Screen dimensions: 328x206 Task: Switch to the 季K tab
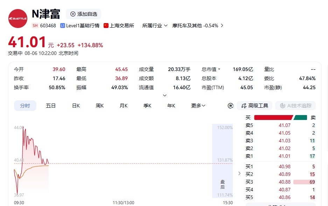click(x=147, y=106)
